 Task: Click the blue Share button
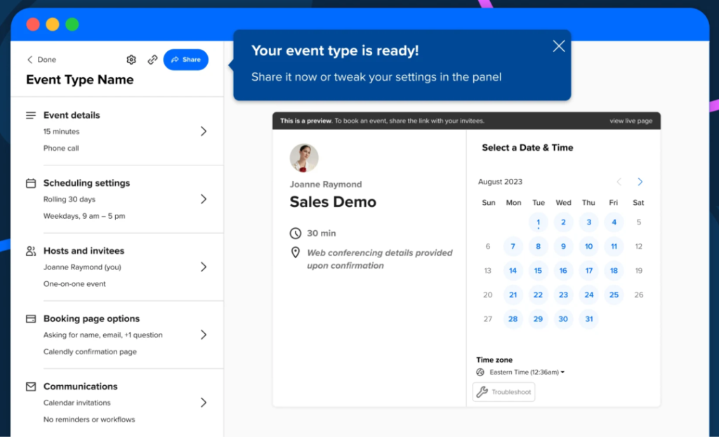(x=185, y=60)
